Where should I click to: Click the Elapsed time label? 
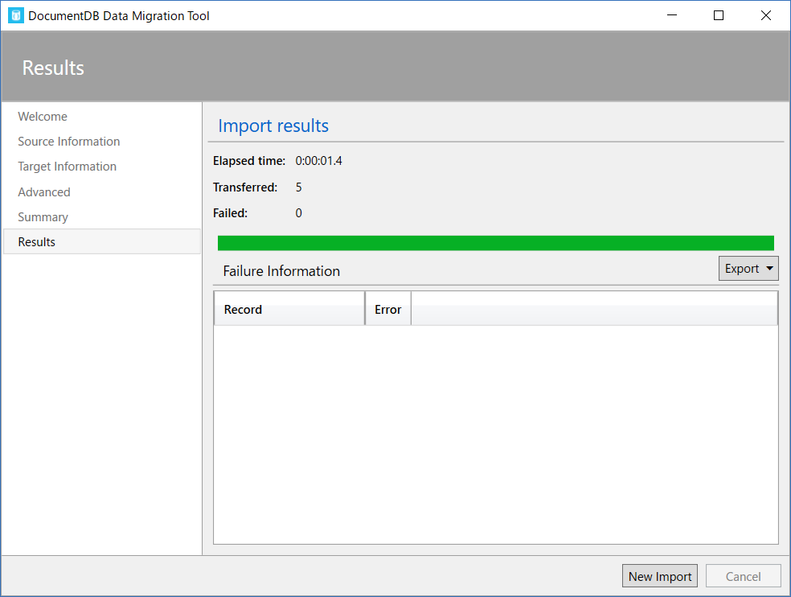[249, 161]
